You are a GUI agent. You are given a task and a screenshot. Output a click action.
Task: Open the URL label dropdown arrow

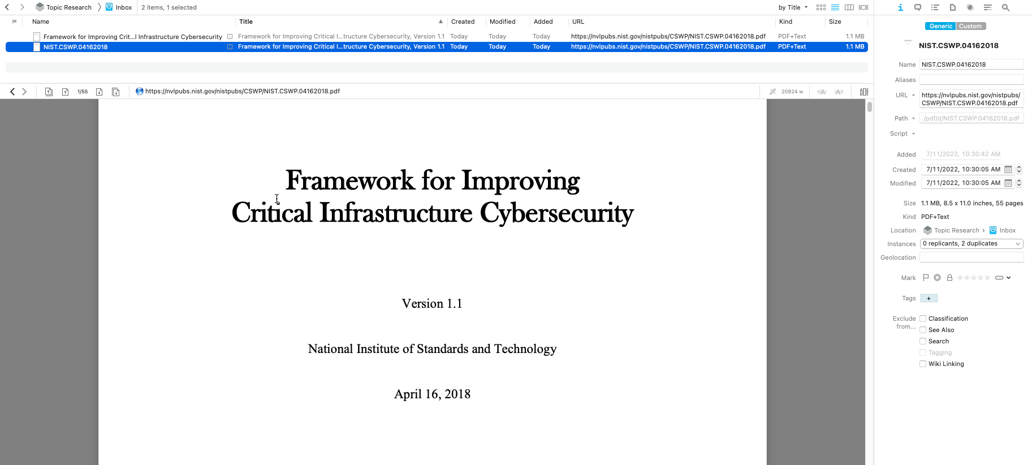[913, 95]
